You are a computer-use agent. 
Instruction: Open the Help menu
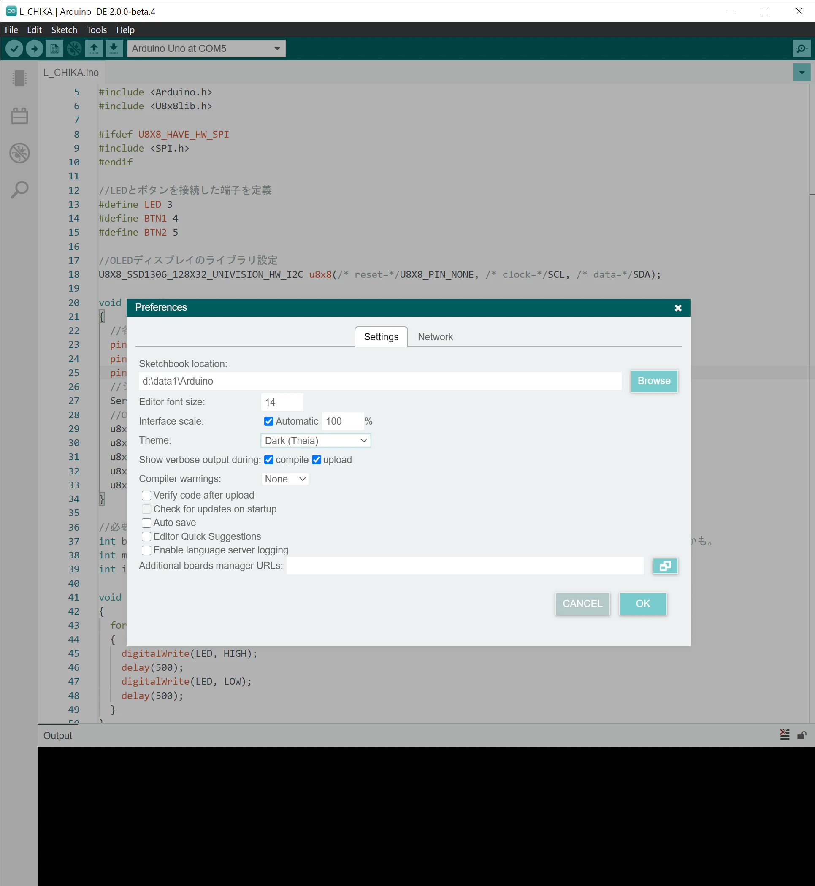125,30
